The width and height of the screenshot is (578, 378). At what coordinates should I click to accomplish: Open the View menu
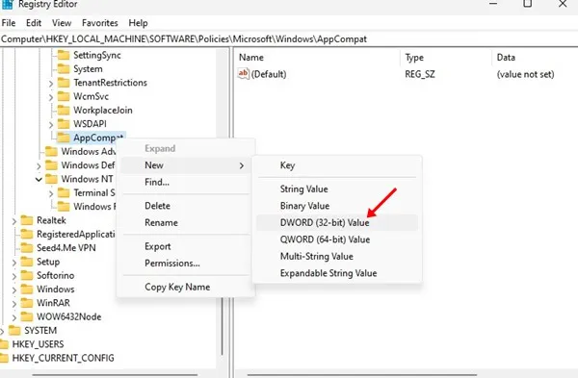(x=62, y=23)
